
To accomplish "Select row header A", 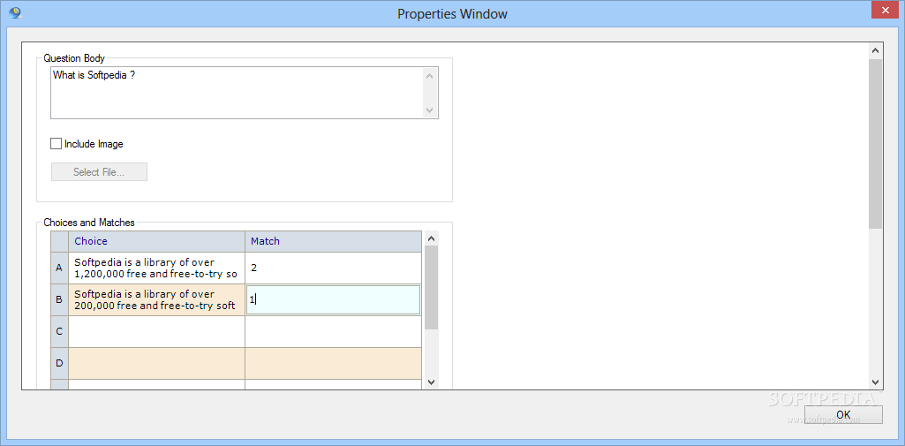I will click(59, 268).
